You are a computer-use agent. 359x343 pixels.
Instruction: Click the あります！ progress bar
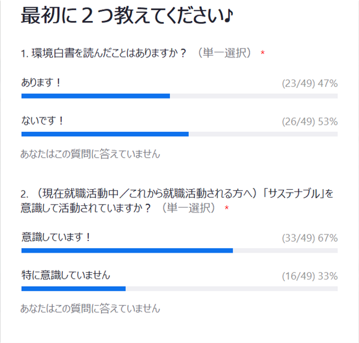pyautogui.click(x=179, y=96)
